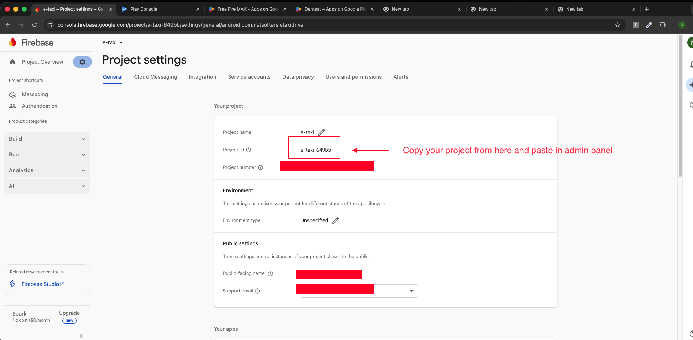
Task: Click the Authentication people icon
Action: pos(12,106)
